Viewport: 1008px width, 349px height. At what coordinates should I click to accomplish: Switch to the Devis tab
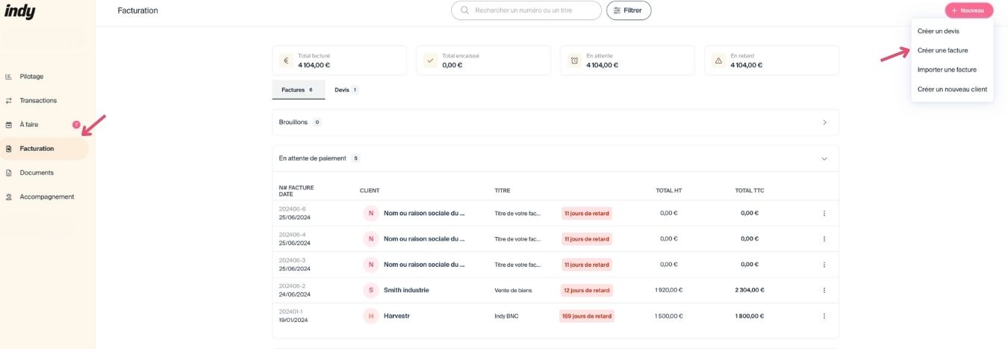tap(346, 90)
